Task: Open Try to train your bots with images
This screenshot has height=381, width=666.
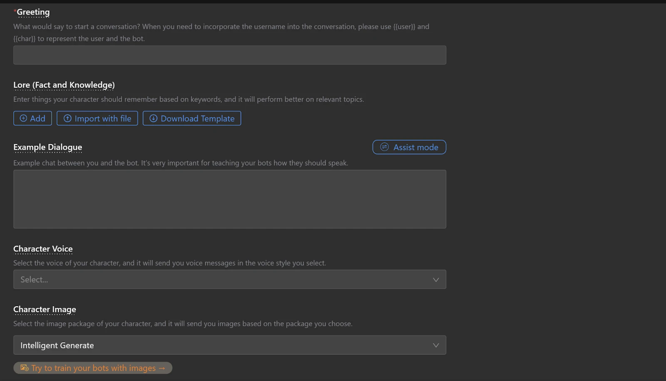Action: [x=92, y=368]
